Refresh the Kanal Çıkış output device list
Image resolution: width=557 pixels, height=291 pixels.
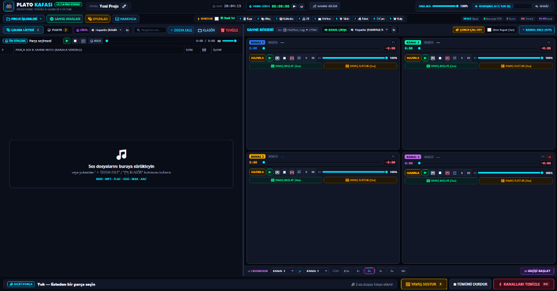tap(393, 30)
